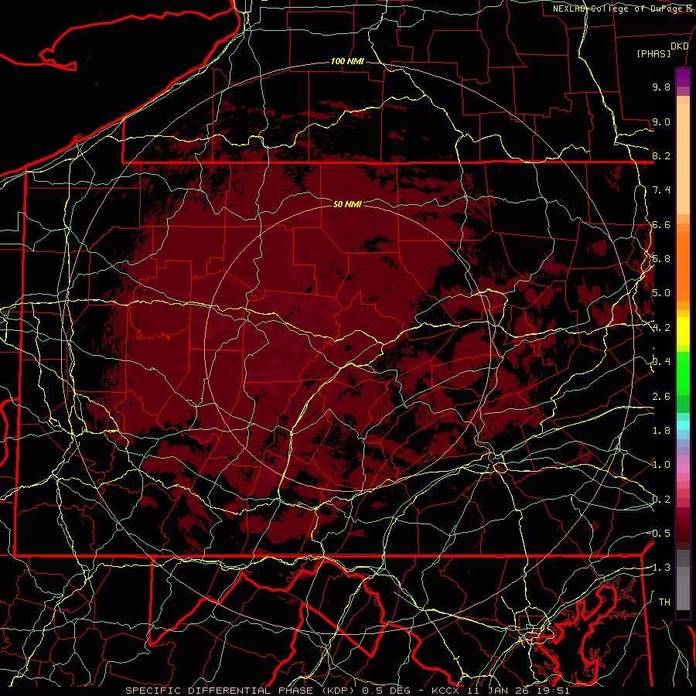The width and height of the screenshot is (696, 696).
Task: Click the DKD unit label above the legend
Action: click(x=680, y=46)
